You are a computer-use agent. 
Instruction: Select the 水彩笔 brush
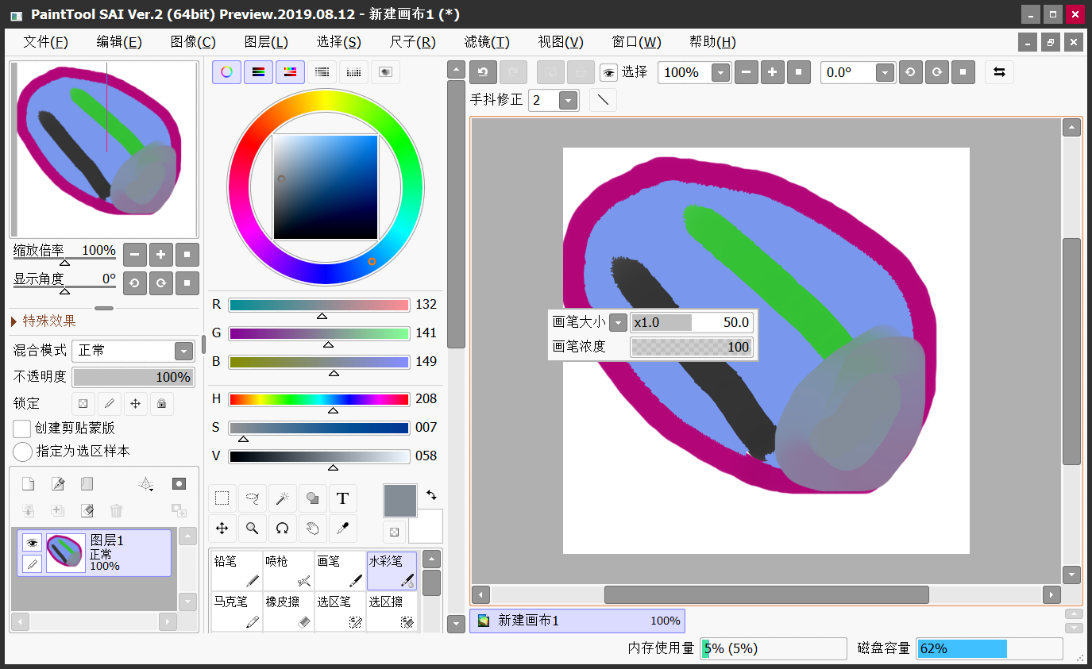[392, 571]
